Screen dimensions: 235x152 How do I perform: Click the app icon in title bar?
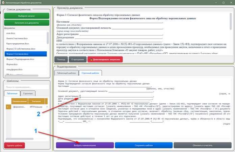pos(3,3)
